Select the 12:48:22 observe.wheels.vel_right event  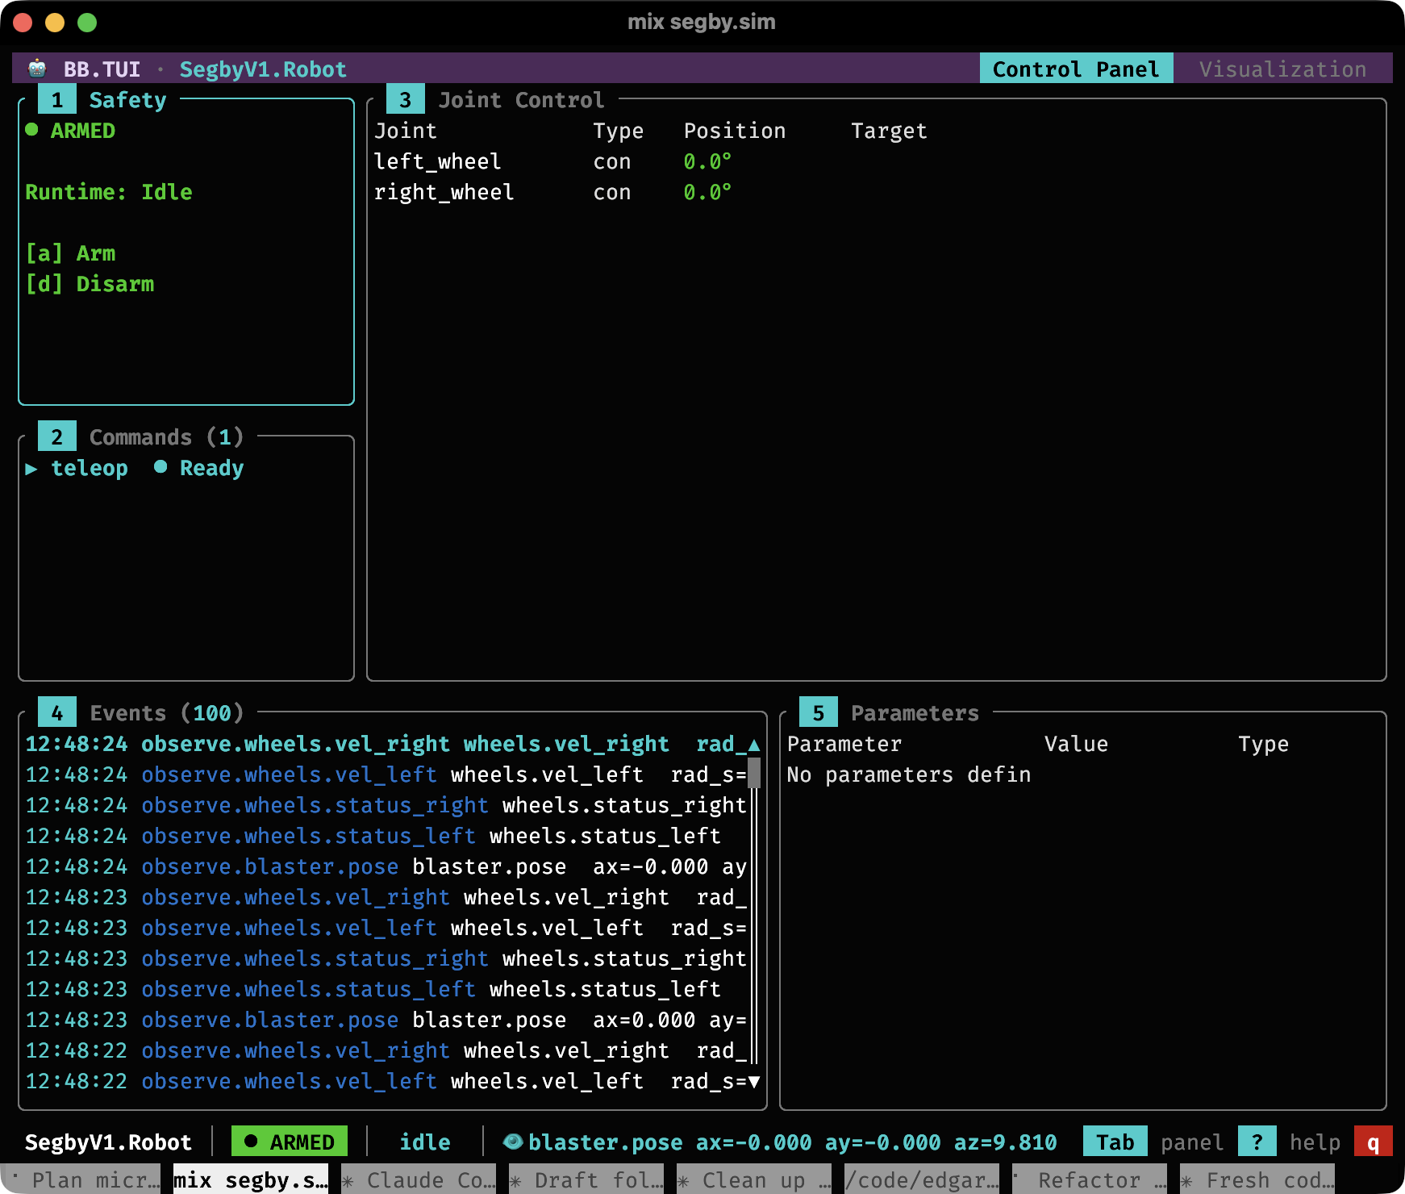[386, 1050]
